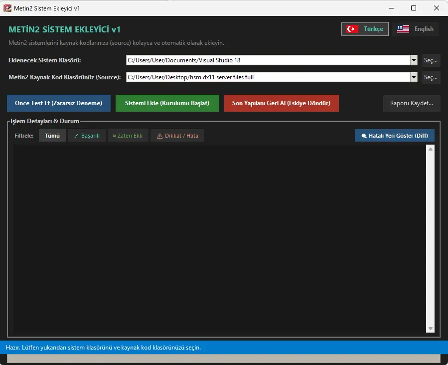Click the Metin2 app icon in title bar
Viewport: 448px width, 365px height.
pyautogui.click(x=7, y=8)
